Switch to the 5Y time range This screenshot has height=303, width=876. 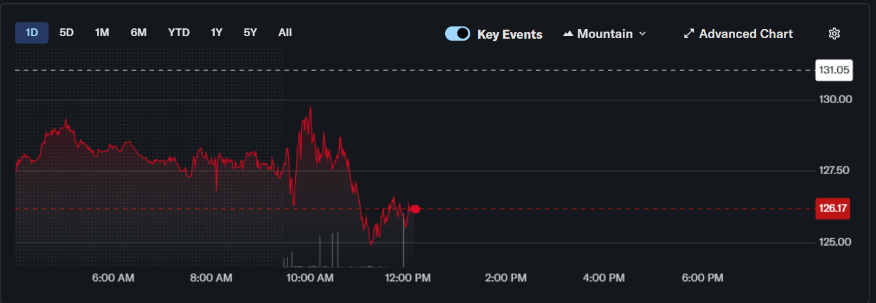(250, 32)
